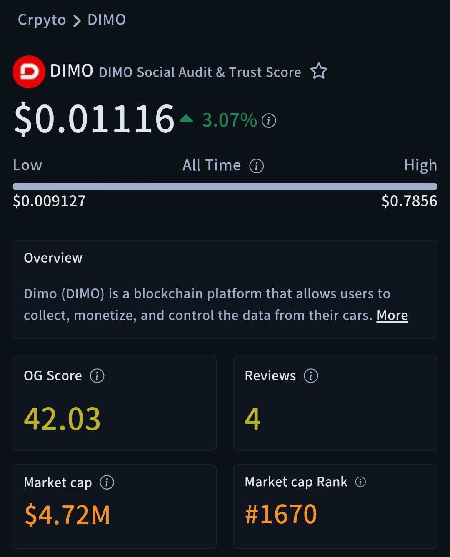Expand overview text with More link

(392, 316)
